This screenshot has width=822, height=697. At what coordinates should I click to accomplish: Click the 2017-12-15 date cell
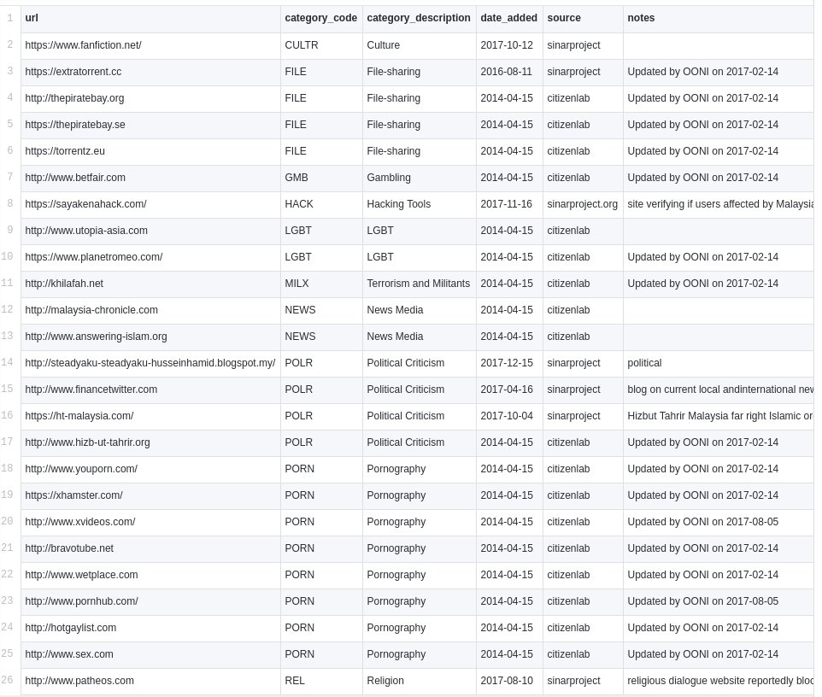coord(509,363)
